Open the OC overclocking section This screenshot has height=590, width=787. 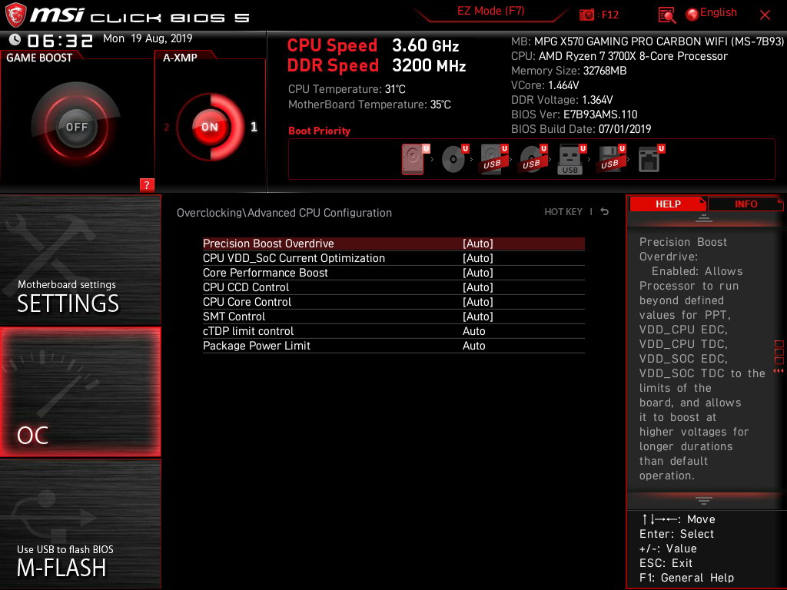[80, 392]
